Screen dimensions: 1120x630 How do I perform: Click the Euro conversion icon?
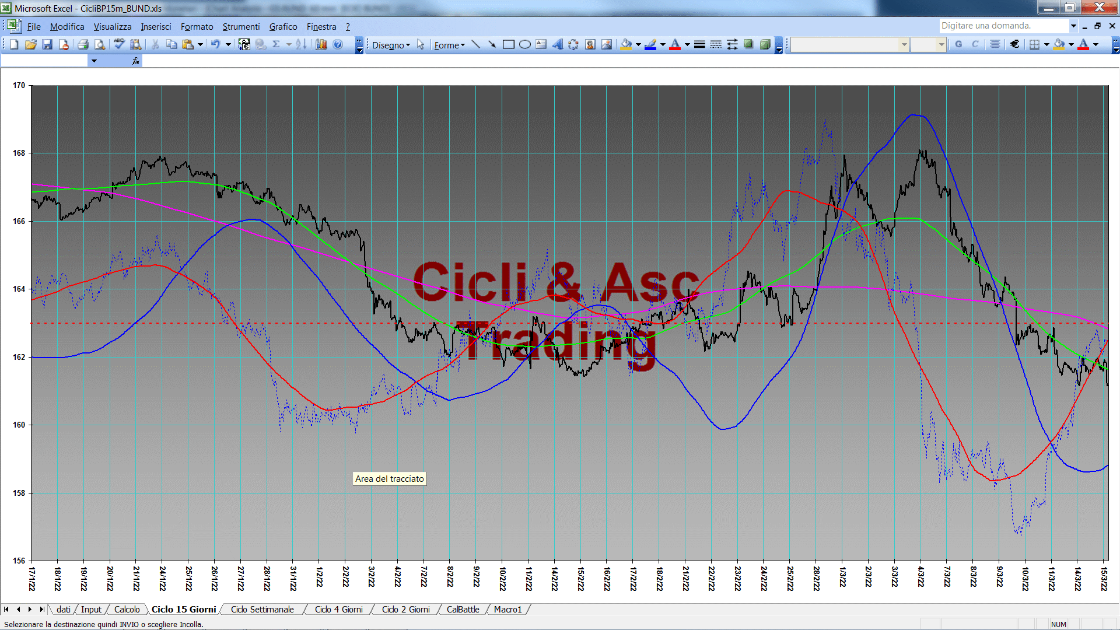click(244, 44)
